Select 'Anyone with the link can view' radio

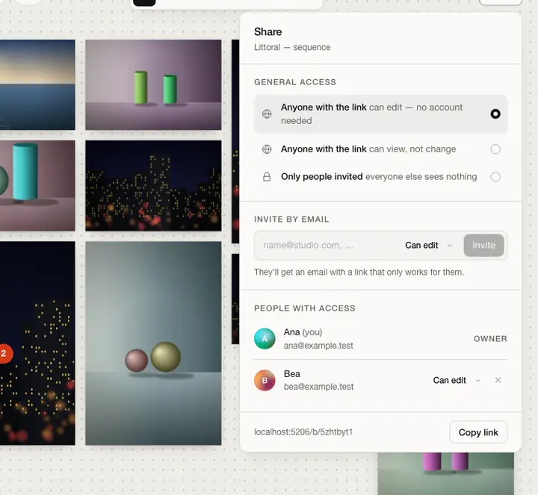[495, 149]
